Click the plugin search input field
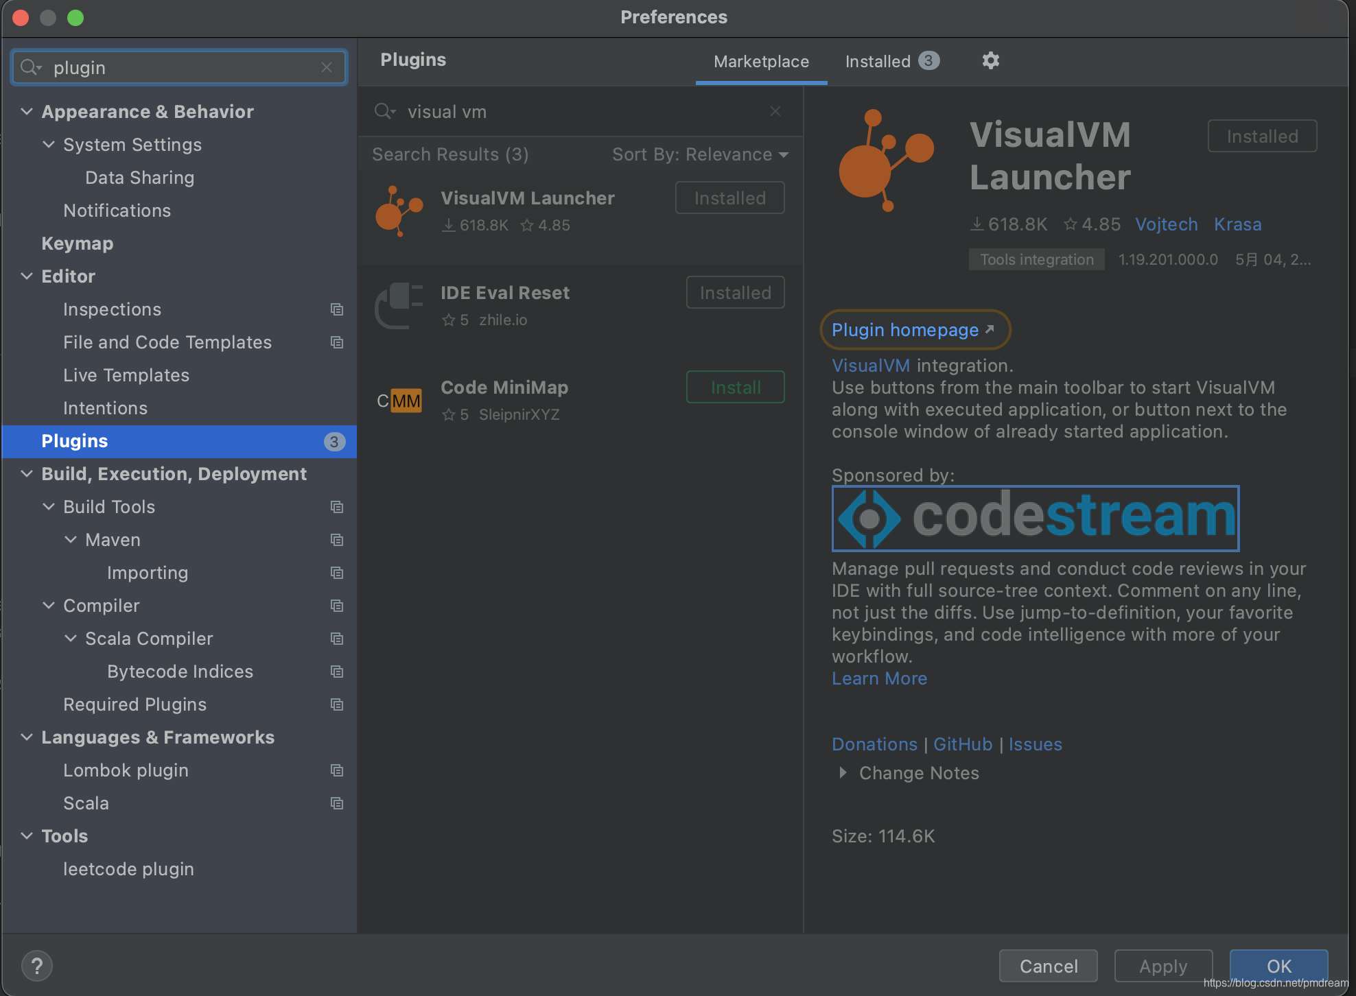 [x=583, y=112]
